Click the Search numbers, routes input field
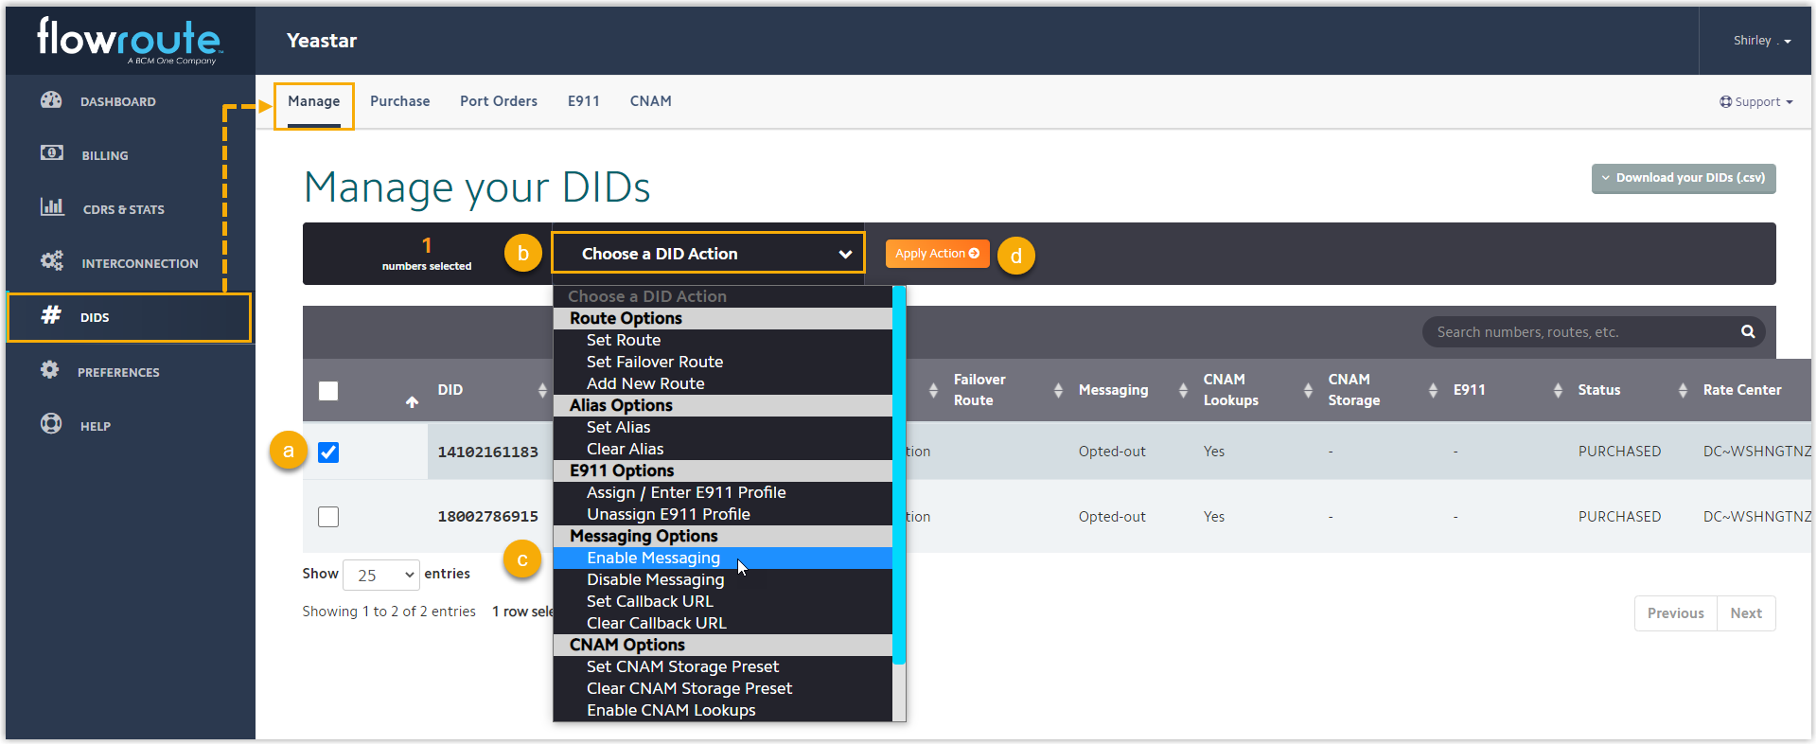 [x=1580, y=332]
